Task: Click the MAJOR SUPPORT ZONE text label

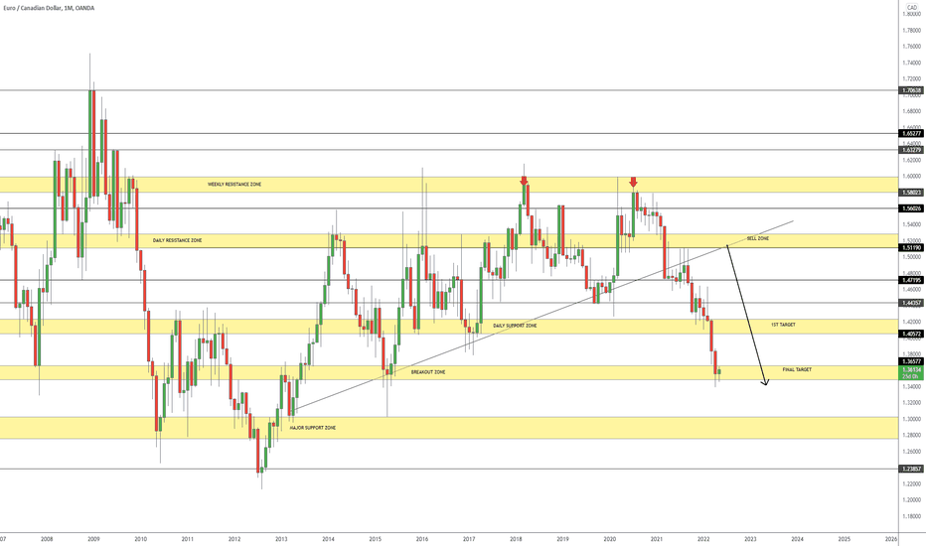Action: 312,427
